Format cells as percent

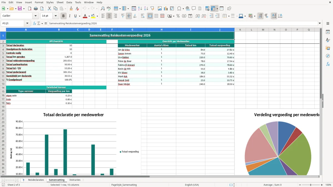178,16
